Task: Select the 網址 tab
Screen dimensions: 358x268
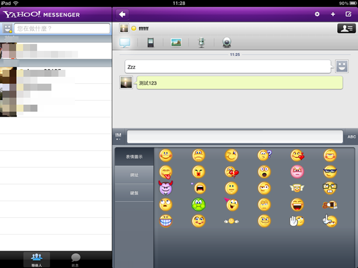Action: (x=134, y=174)
